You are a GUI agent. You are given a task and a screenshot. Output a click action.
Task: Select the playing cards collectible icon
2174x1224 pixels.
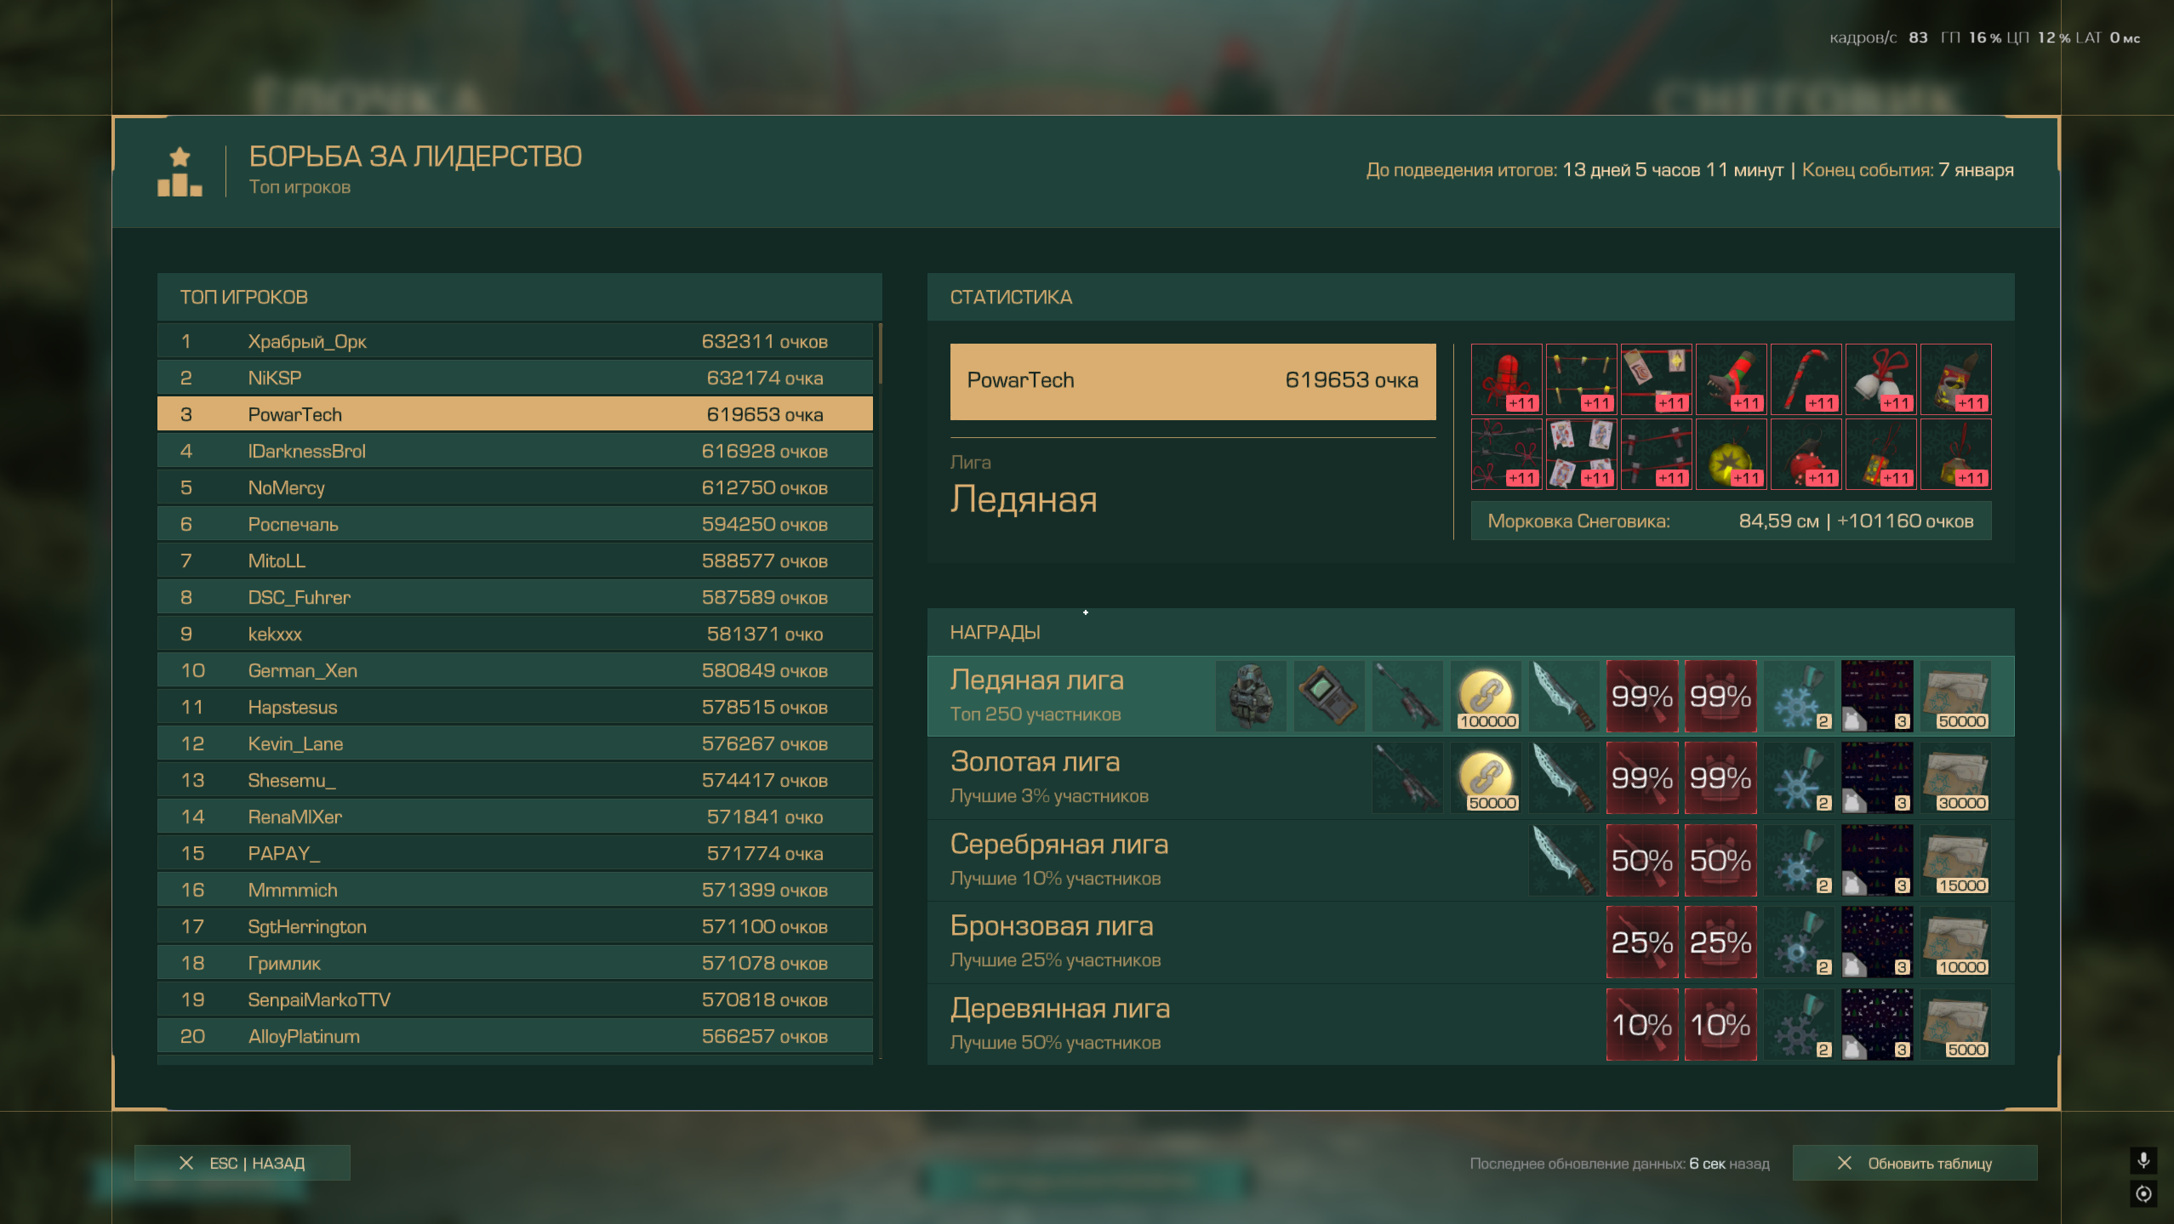click(1581, 453)
